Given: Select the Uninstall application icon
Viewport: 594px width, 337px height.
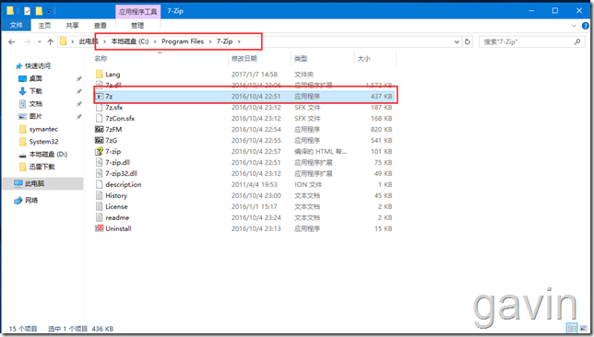Looking at the screenshot, I should 100,228.
